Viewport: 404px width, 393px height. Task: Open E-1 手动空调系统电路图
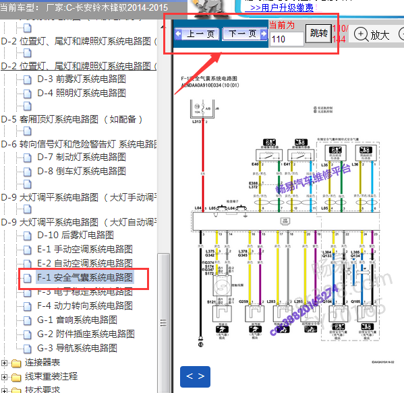click(x=85, y=249)
